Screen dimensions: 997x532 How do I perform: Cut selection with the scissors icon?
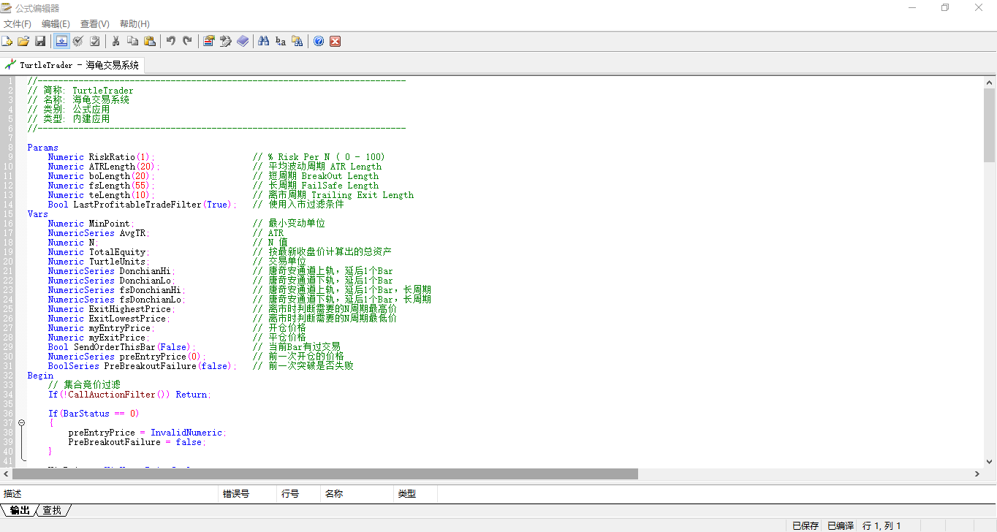[115, 42]
